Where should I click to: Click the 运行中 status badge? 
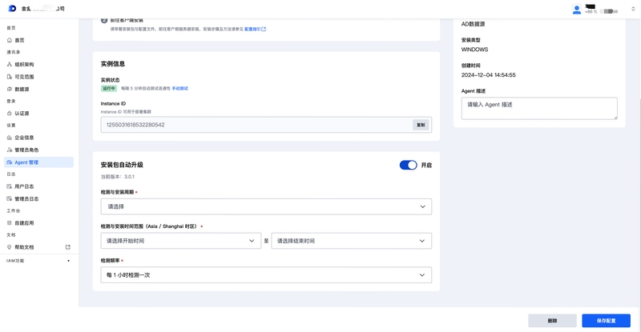pos(109,88)
